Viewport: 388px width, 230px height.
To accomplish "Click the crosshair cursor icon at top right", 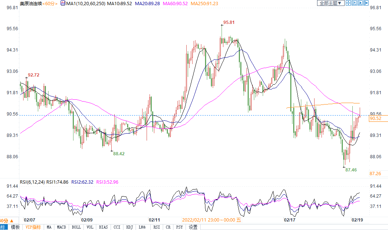I will point(348,3).
